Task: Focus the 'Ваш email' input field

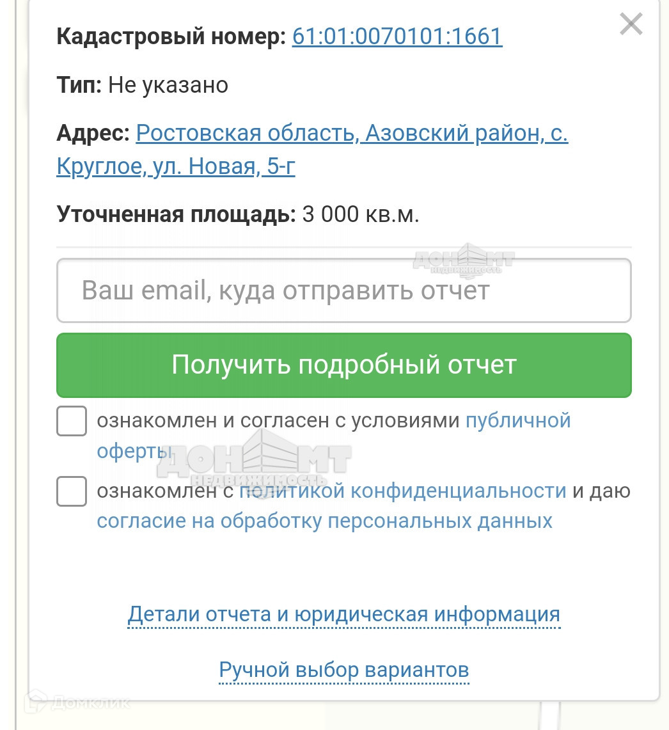Action: point(344,290)
